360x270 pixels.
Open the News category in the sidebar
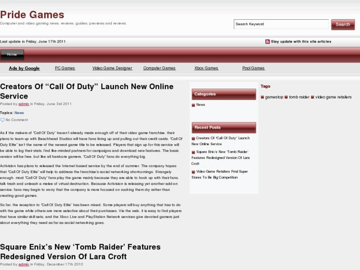point(201,105)
